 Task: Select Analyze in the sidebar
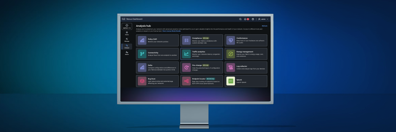(x=127, y=47)
